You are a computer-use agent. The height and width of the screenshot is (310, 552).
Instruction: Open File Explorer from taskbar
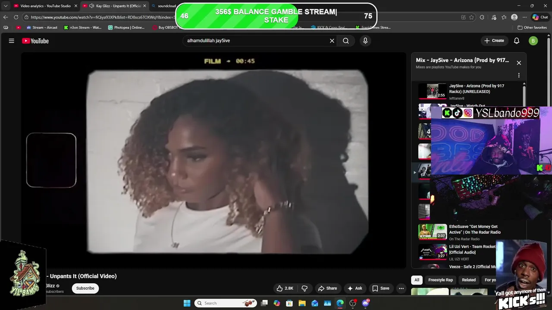[x=302, y=303]
